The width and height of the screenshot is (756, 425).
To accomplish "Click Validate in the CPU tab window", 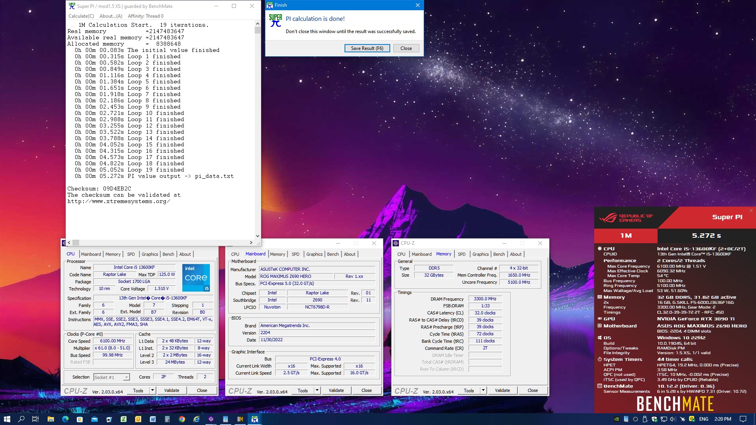I will pyautogui.click(x=172, y=390).
